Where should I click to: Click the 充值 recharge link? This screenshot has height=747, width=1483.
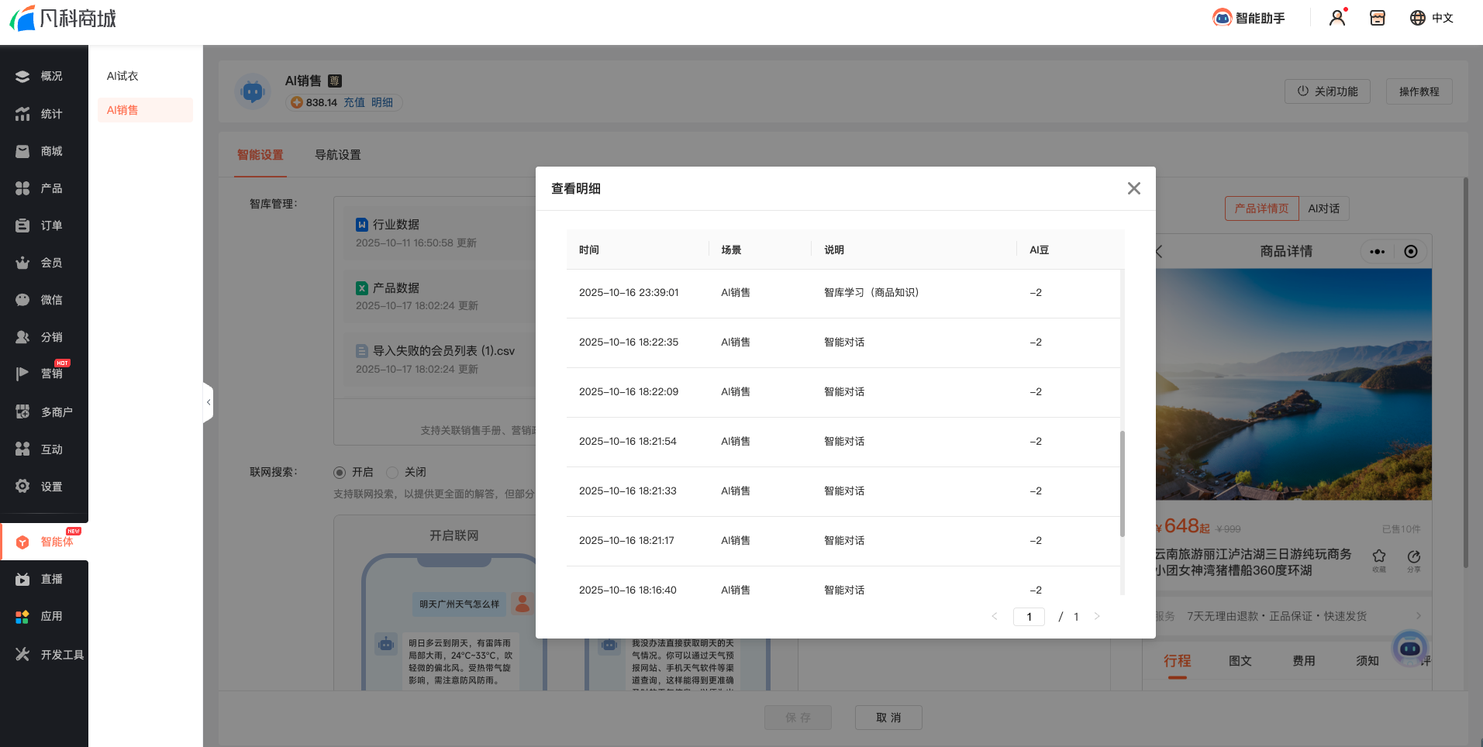(x=354, y=102)
